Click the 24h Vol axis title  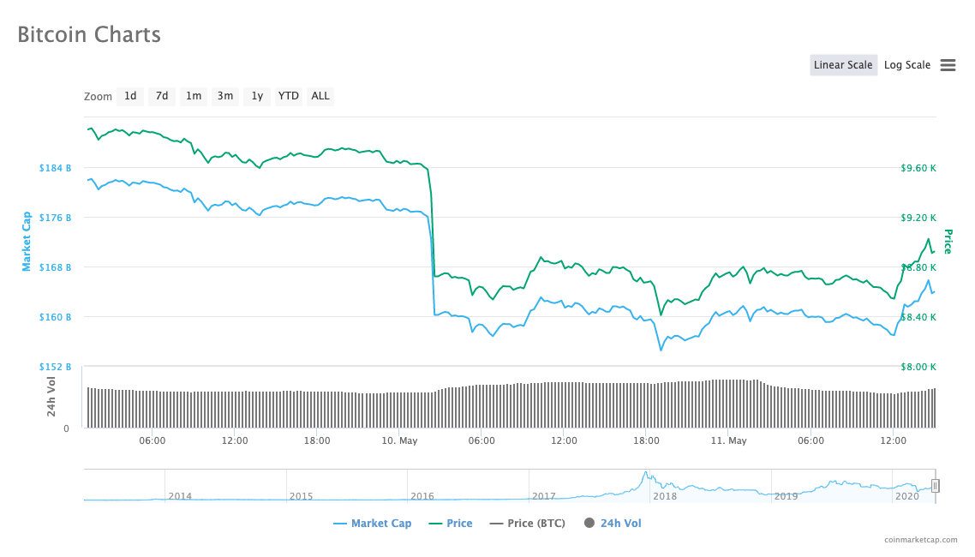51,397
